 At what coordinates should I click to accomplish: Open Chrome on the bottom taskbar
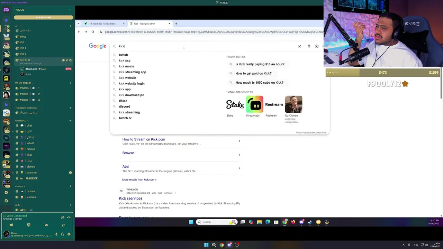pyautogui.click(x=221, y=245)
